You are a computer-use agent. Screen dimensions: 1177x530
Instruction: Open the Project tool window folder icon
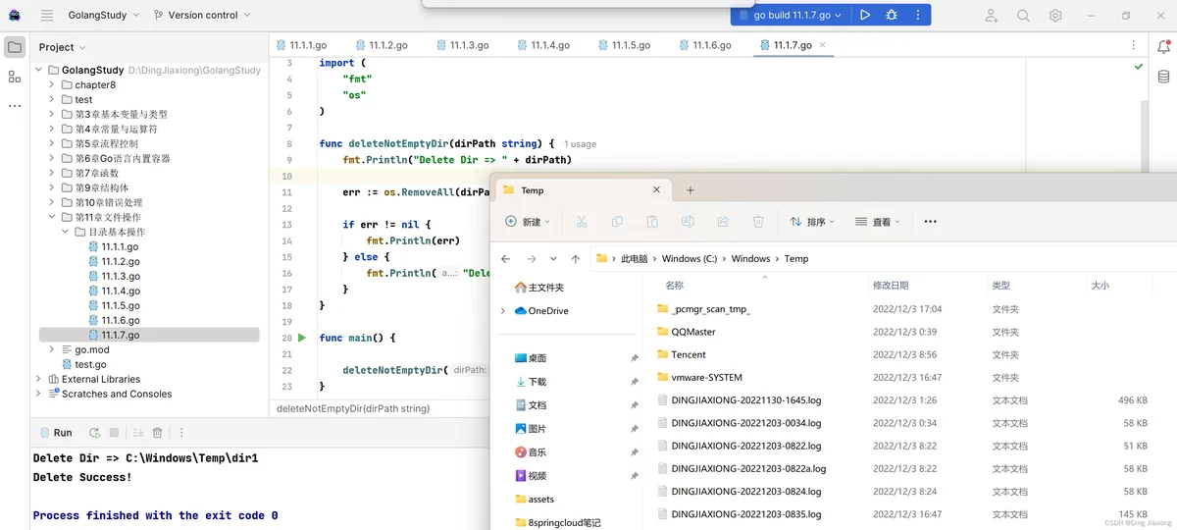click(x=15, y=47)
